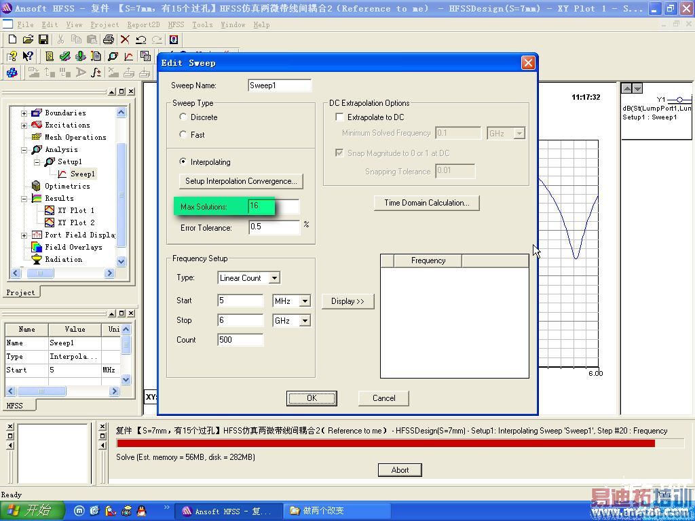Click the green exclamation Analyze All icon
The width and height of the screenshot is (695, 521).
(80, 56)
